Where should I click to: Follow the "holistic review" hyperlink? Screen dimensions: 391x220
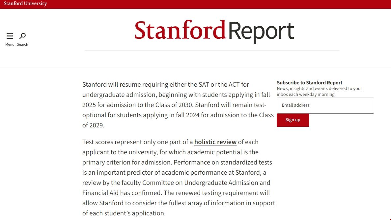point(215,142)
